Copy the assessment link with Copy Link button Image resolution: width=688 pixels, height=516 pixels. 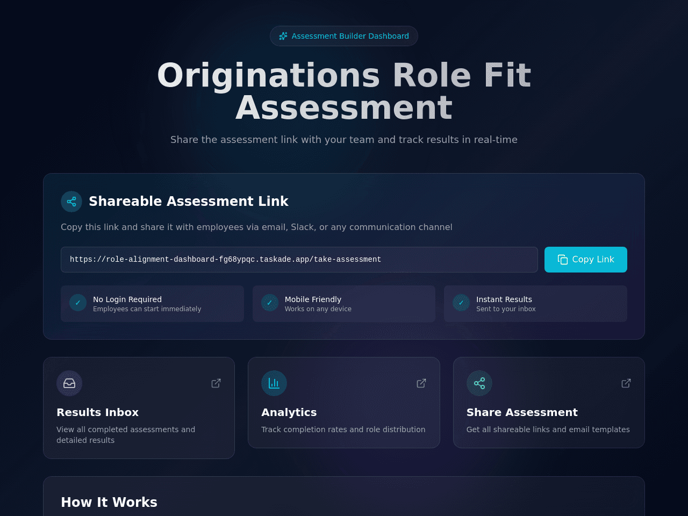coord(586,260)
